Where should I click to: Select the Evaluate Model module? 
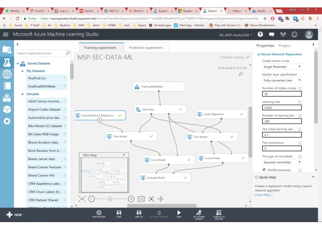(164, 178)
